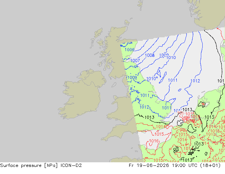This screenshot has width=225, height=174.
Task: Click the 'Surface pressure [hPa]' caption text
Action: point(29,165)
